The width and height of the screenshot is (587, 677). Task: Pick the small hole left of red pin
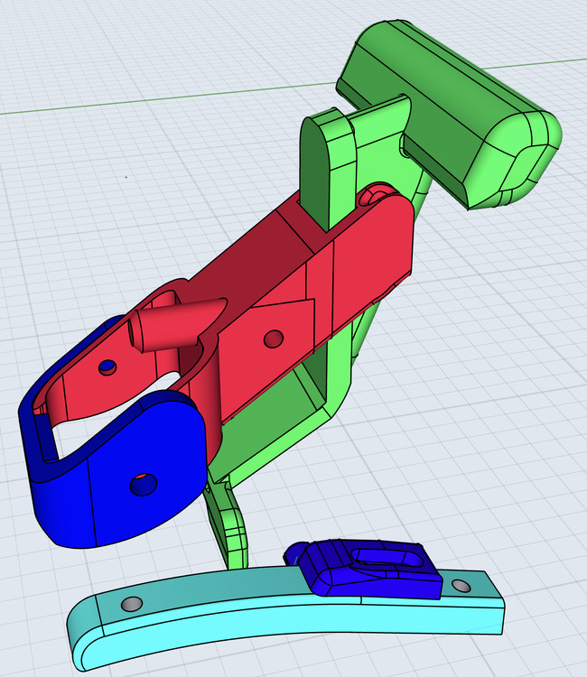click(107, 367)
